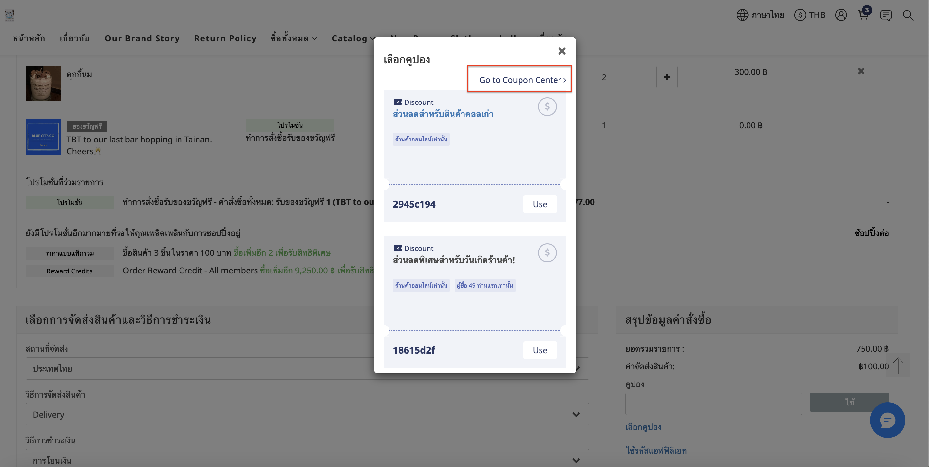Increase cookie quantity with plus button
The image size is (929, 467).
click(x=667, y=77)
